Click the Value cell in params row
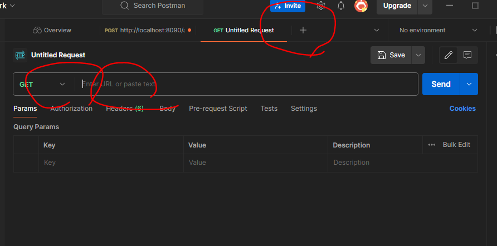Viewport: 497px width, 246px height. click(x=256, y=163)
